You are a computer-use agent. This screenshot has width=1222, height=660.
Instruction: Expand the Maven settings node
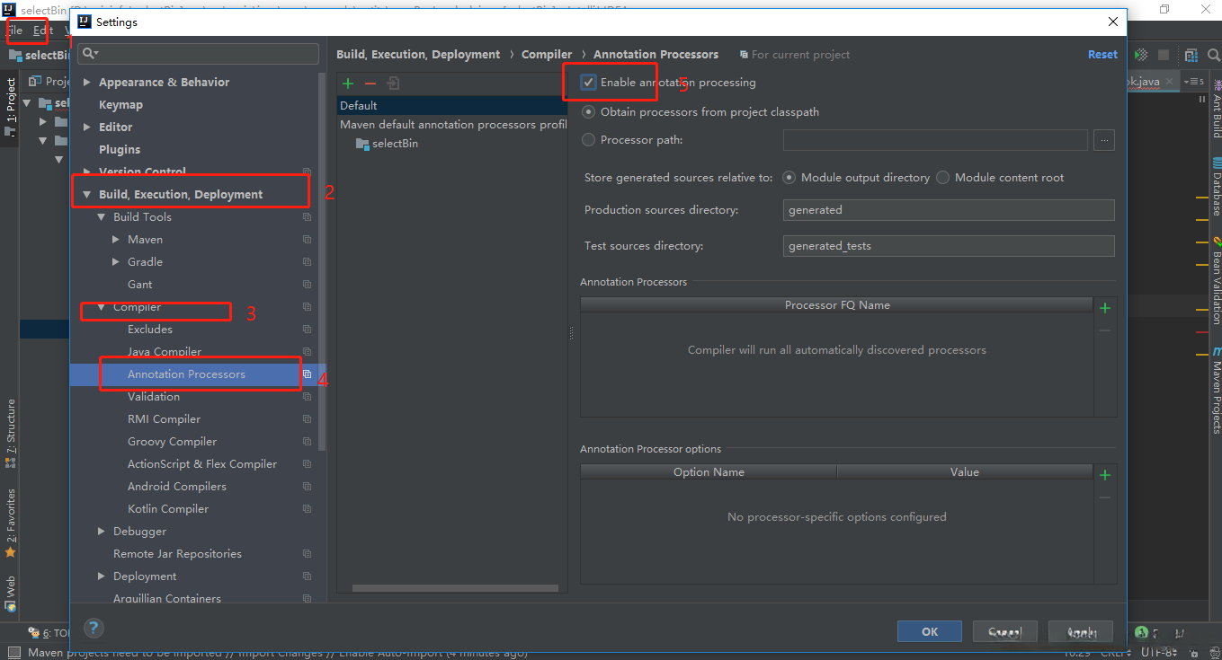[x=116, y=240]
